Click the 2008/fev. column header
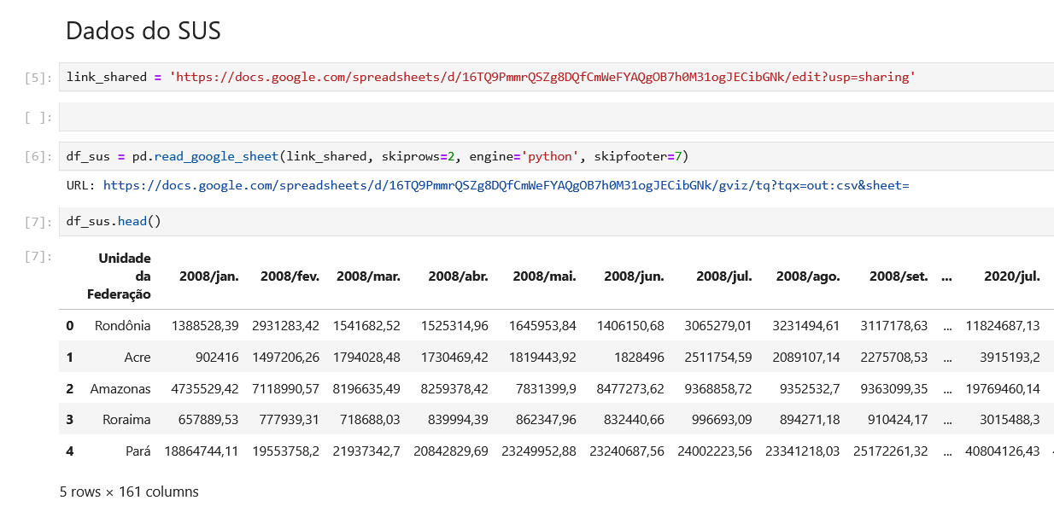The width and height of the screenshot is (1054, 512). (x=290, y=276)
